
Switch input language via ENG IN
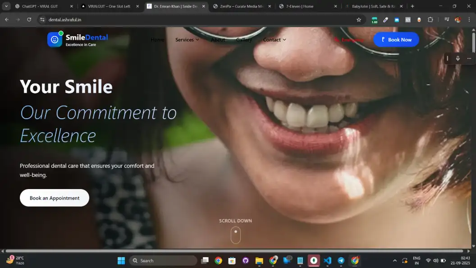(x=416, y=260)
